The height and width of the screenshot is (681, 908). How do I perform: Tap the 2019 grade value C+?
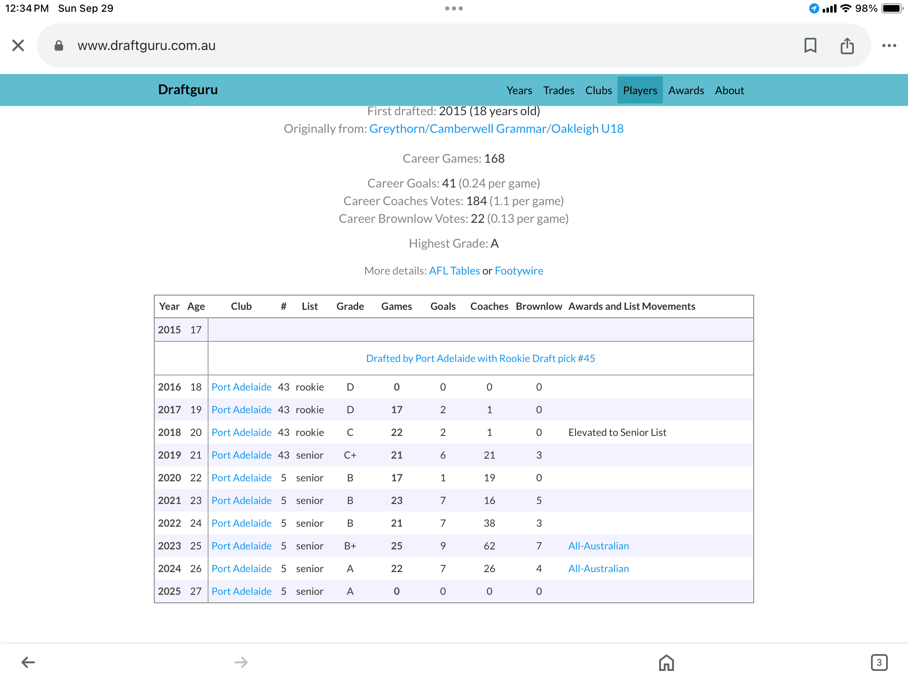coord(350,455)
